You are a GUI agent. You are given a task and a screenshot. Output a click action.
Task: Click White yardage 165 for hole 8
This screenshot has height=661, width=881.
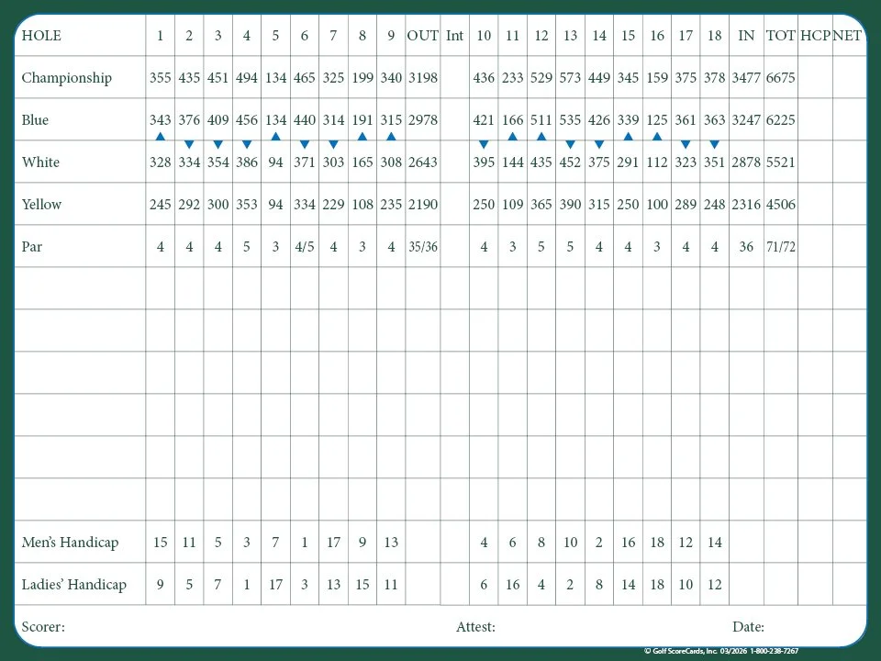362,162
